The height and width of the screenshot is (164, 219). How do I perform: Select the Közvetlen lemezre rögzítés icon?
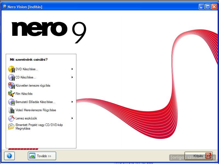tap(11, 86)
